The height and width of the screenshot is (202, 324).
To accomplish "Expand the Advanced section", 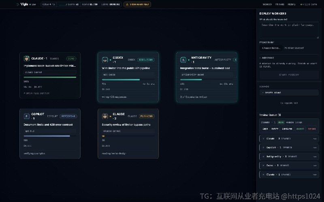I will (x=266, y=58).
